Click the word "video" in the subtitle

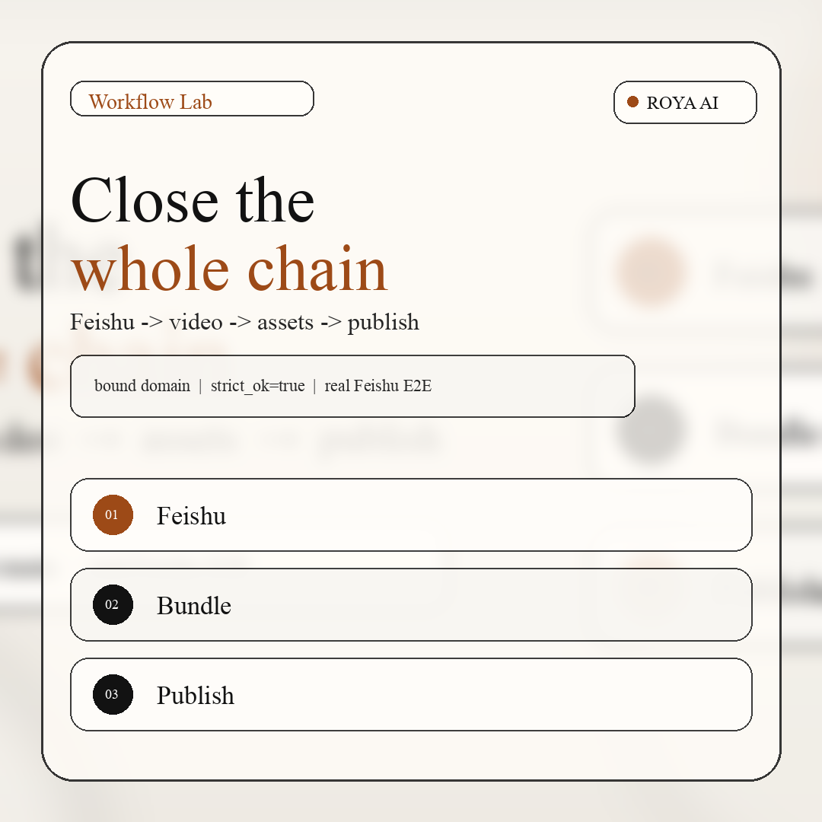click(195, 322)
